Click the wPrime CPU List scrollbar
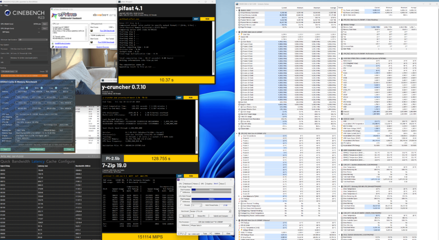The width and height of the screenshot is (439, 240). 86,33
